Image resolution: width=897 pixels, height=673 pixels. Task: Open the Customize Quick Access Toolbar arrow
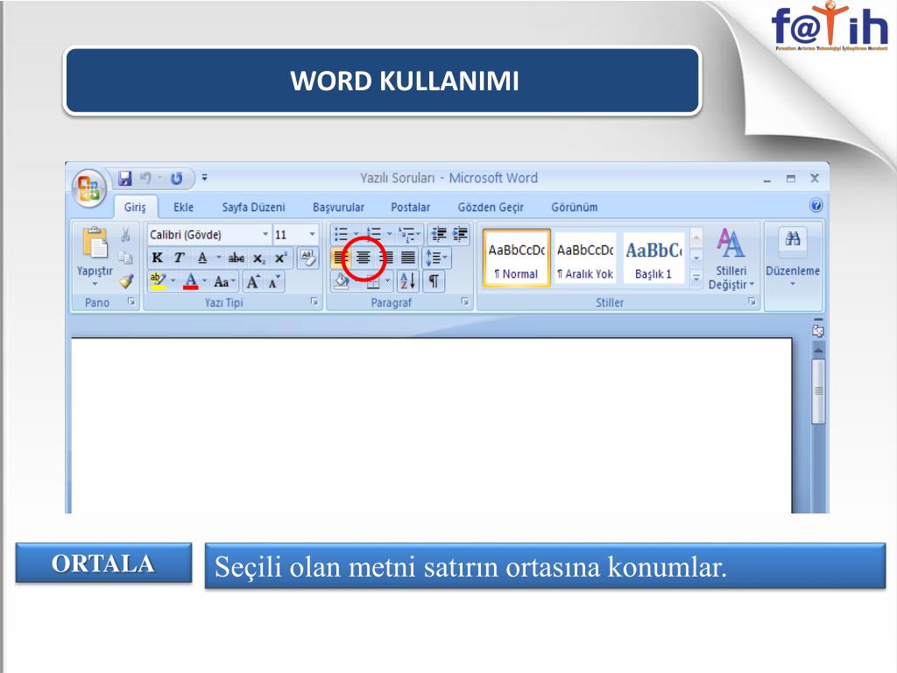(x=205, y=178)
